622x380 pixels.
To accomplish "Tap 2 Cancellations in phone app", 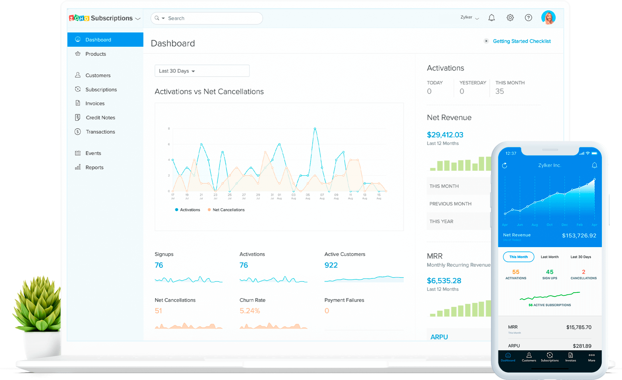I will [x=583, y=274].
